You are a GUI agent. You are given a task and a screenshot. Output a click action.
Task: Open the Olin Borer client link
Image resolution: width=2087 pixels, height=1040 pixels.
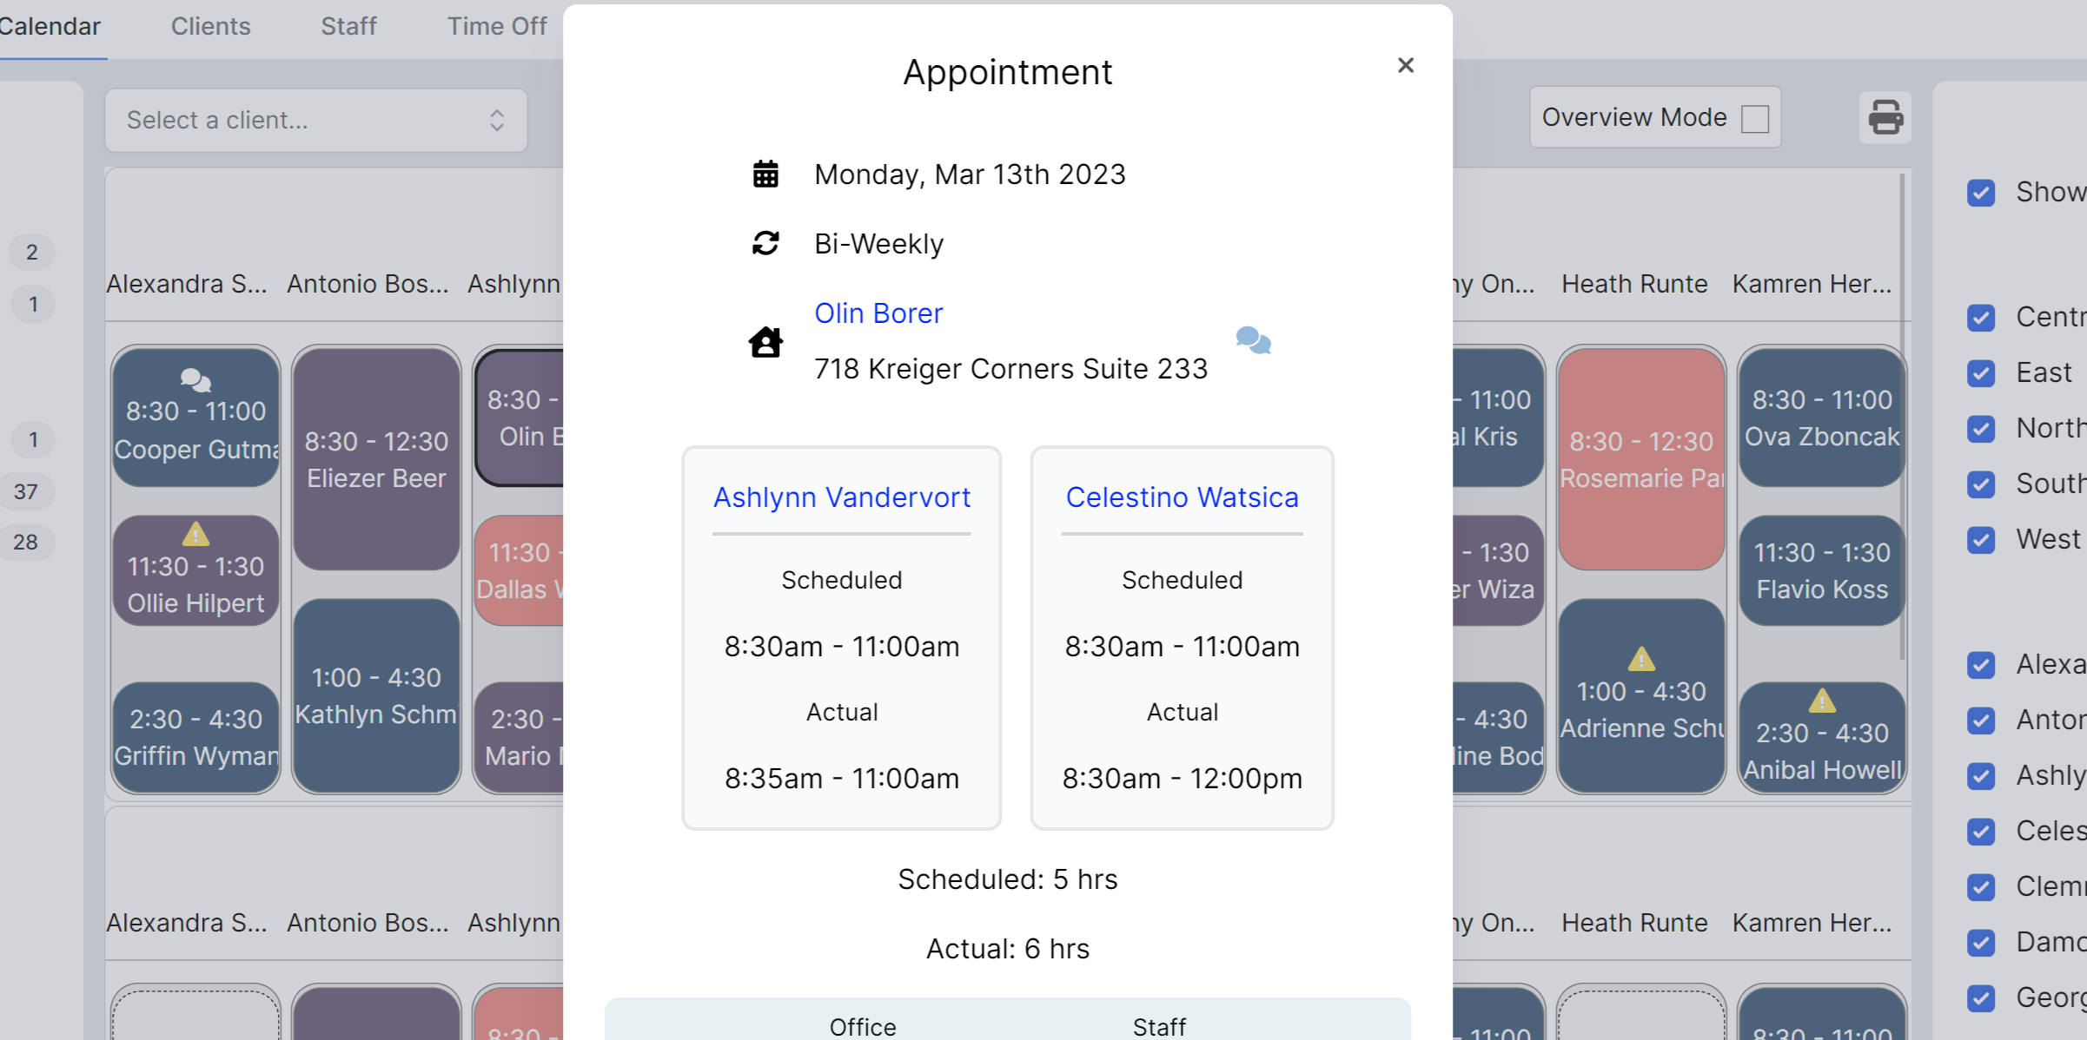pos(878,313)
